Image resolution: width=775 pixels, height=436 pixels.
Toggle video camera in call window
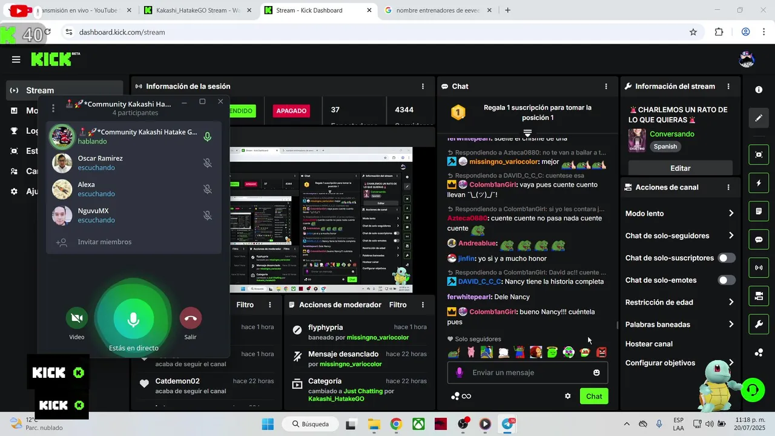pos(77,318)
